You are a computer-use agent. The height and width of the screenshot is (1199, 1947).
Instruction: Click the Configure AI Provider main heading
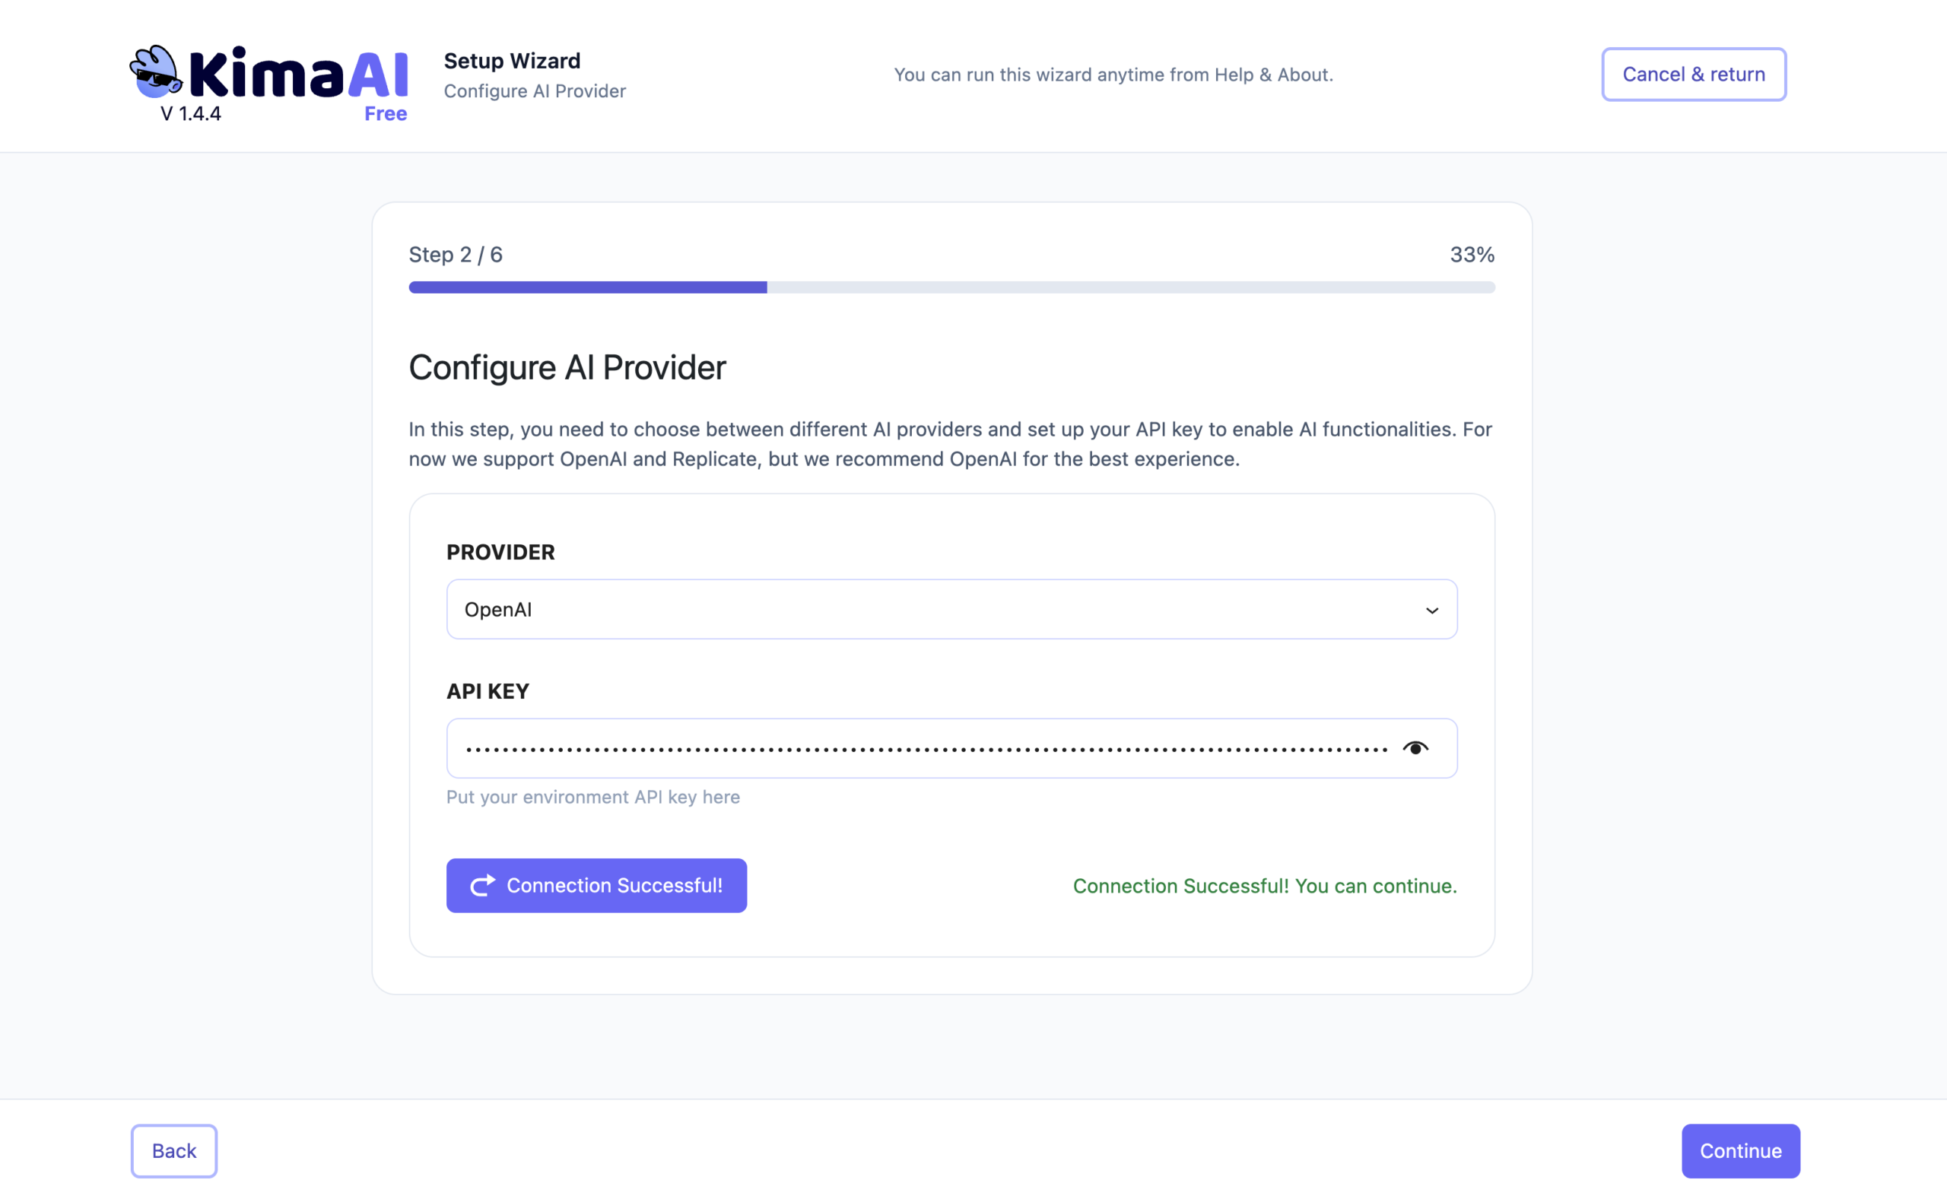(567, 367)
